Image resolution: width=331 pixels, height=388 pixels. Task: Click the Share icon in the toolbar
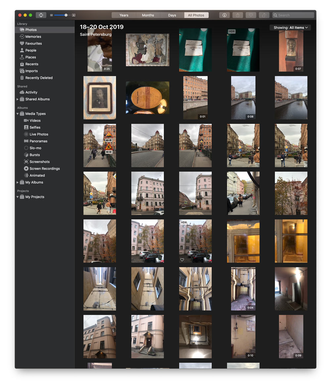tap(238, 15)
